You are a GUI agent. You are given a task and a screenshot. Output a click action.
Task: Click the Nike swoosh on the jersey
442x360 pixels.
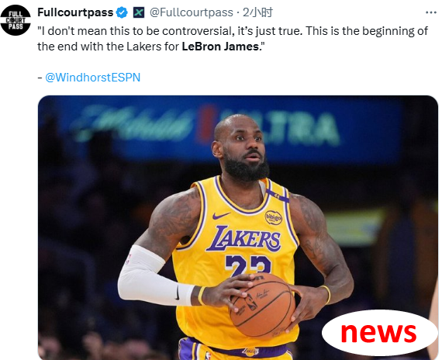(221, 216)
